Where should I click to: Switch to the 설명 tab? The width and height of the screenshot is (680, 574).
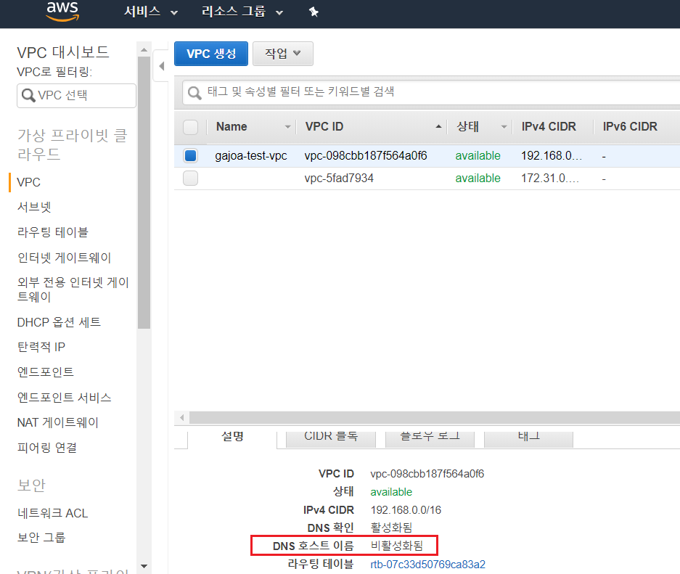[x=232, y=437]
